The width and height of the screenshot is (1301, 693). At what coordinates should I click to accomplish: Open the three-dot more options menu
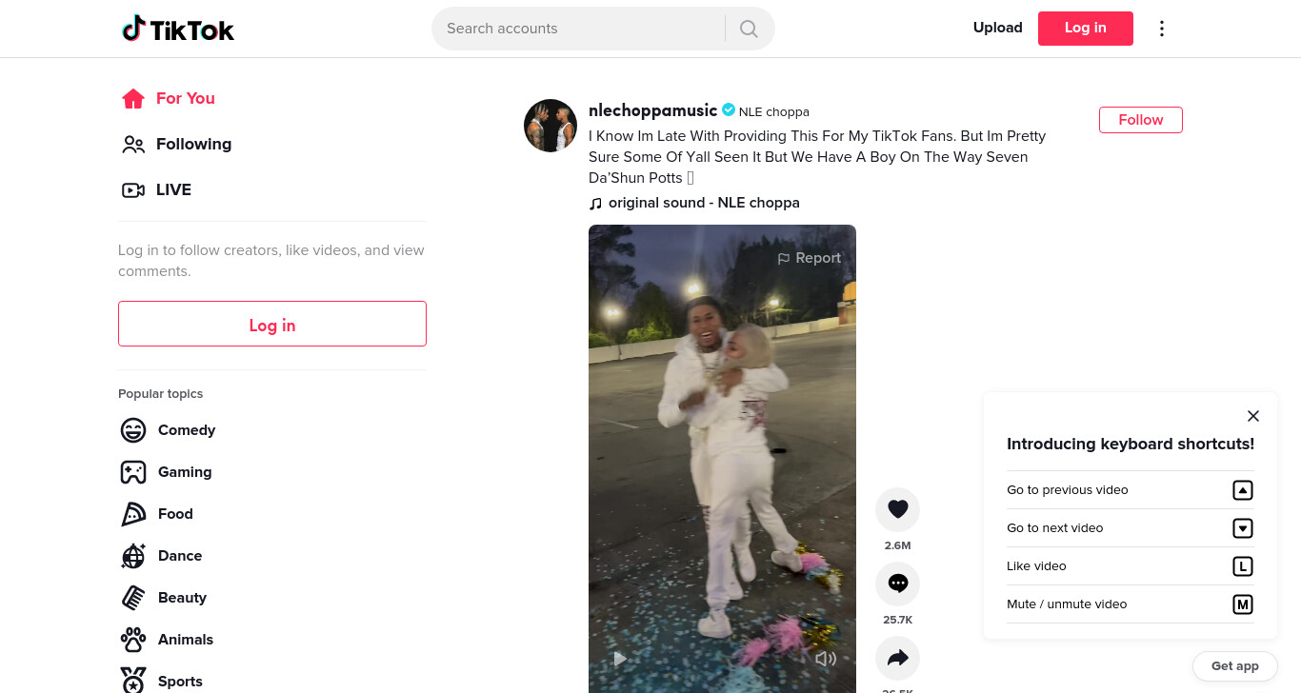[x=1161, y=29]
